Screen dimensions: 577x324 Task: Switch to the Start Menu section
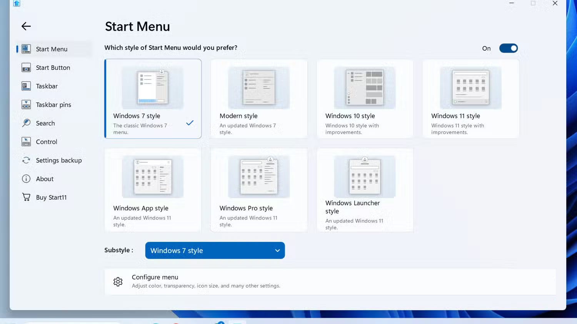coord(52,49)
